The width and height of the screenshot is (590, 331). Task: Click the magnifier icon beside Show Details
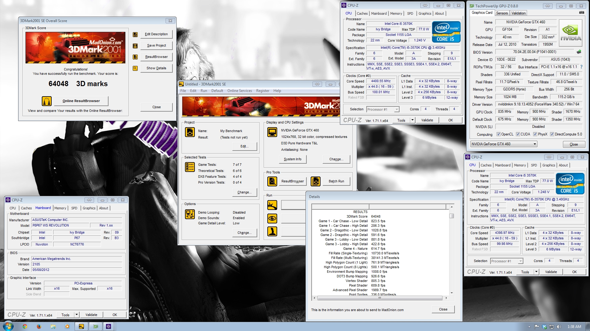tap(135, 68)
